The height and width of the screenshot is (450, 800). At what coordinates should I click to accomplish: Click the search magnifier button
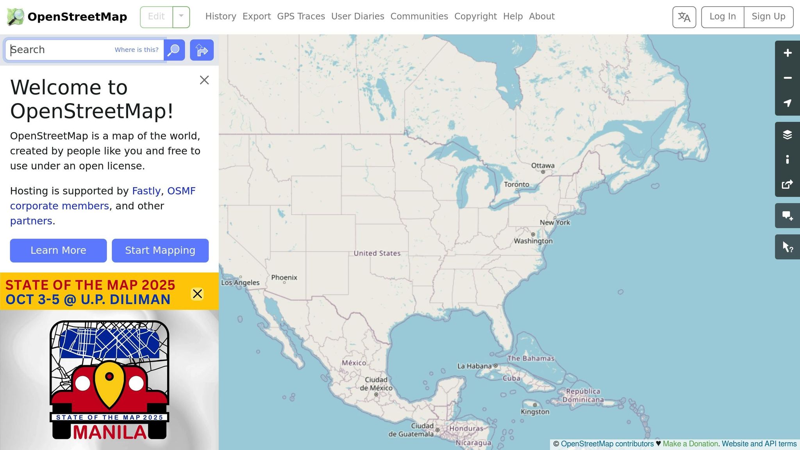174,50
